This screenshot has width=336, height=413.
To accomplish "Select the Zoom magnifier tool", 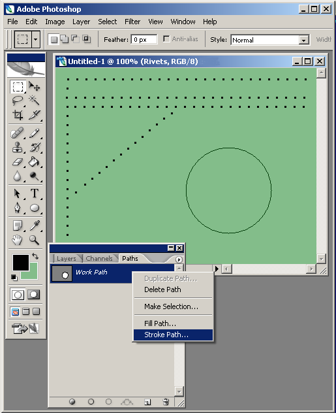I will [x=34, y=240].
